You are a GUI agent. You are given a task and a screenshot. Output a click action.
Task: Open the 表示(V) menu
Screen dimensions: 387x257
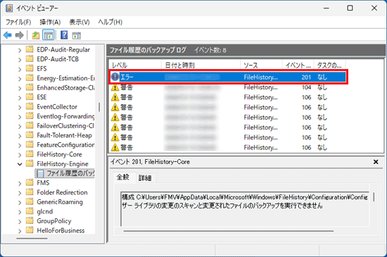tap(80, 23)
